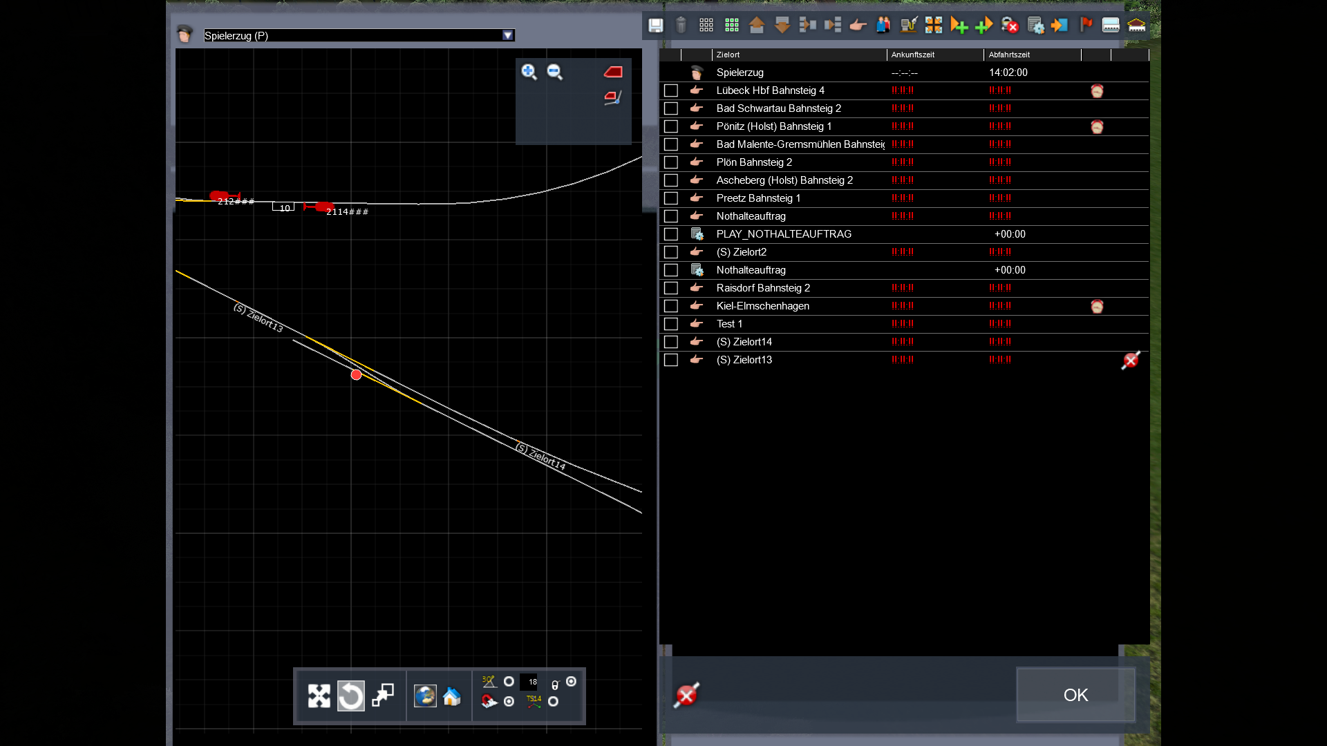This screenshot has height=746, width=1327.
Task: Click the trash can delete icon
Action: [681, 26]
